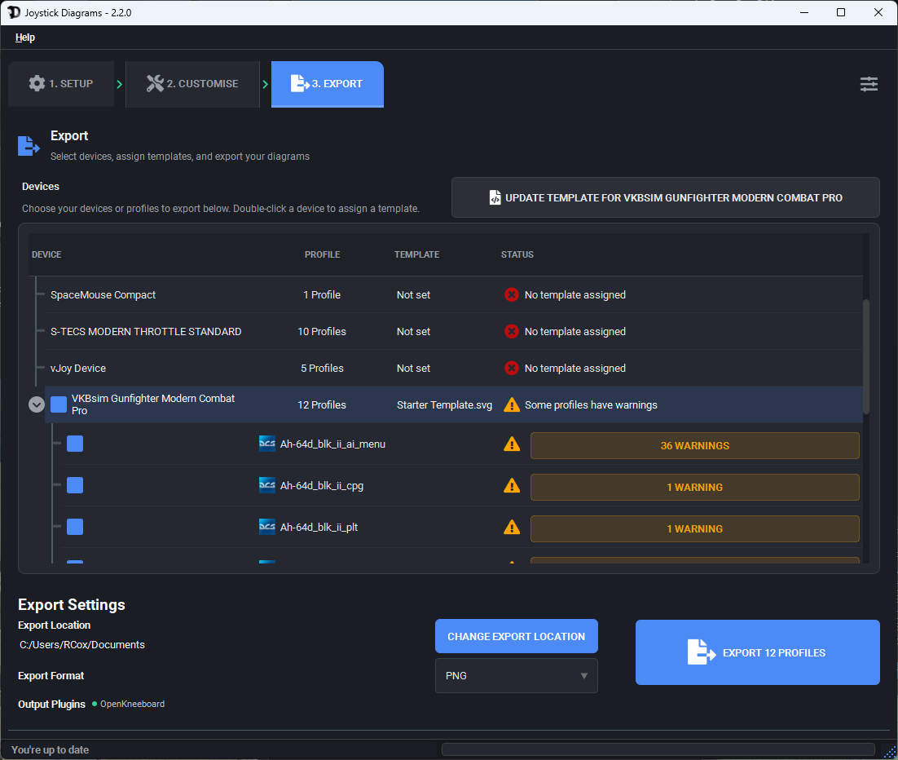Toggle the Ah-64d_blk_ii_cpg profile checkbox
This screenshot has height=760, width=898.
(75, 485)
